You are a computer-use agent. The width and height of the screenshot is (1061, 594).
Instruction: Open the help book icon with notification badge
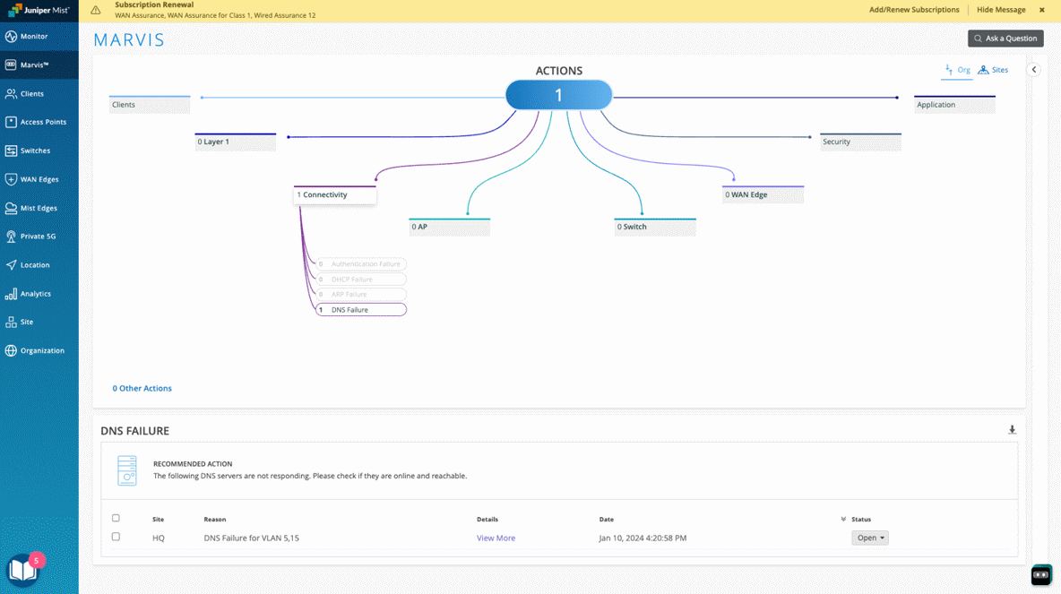coord(22,570)
